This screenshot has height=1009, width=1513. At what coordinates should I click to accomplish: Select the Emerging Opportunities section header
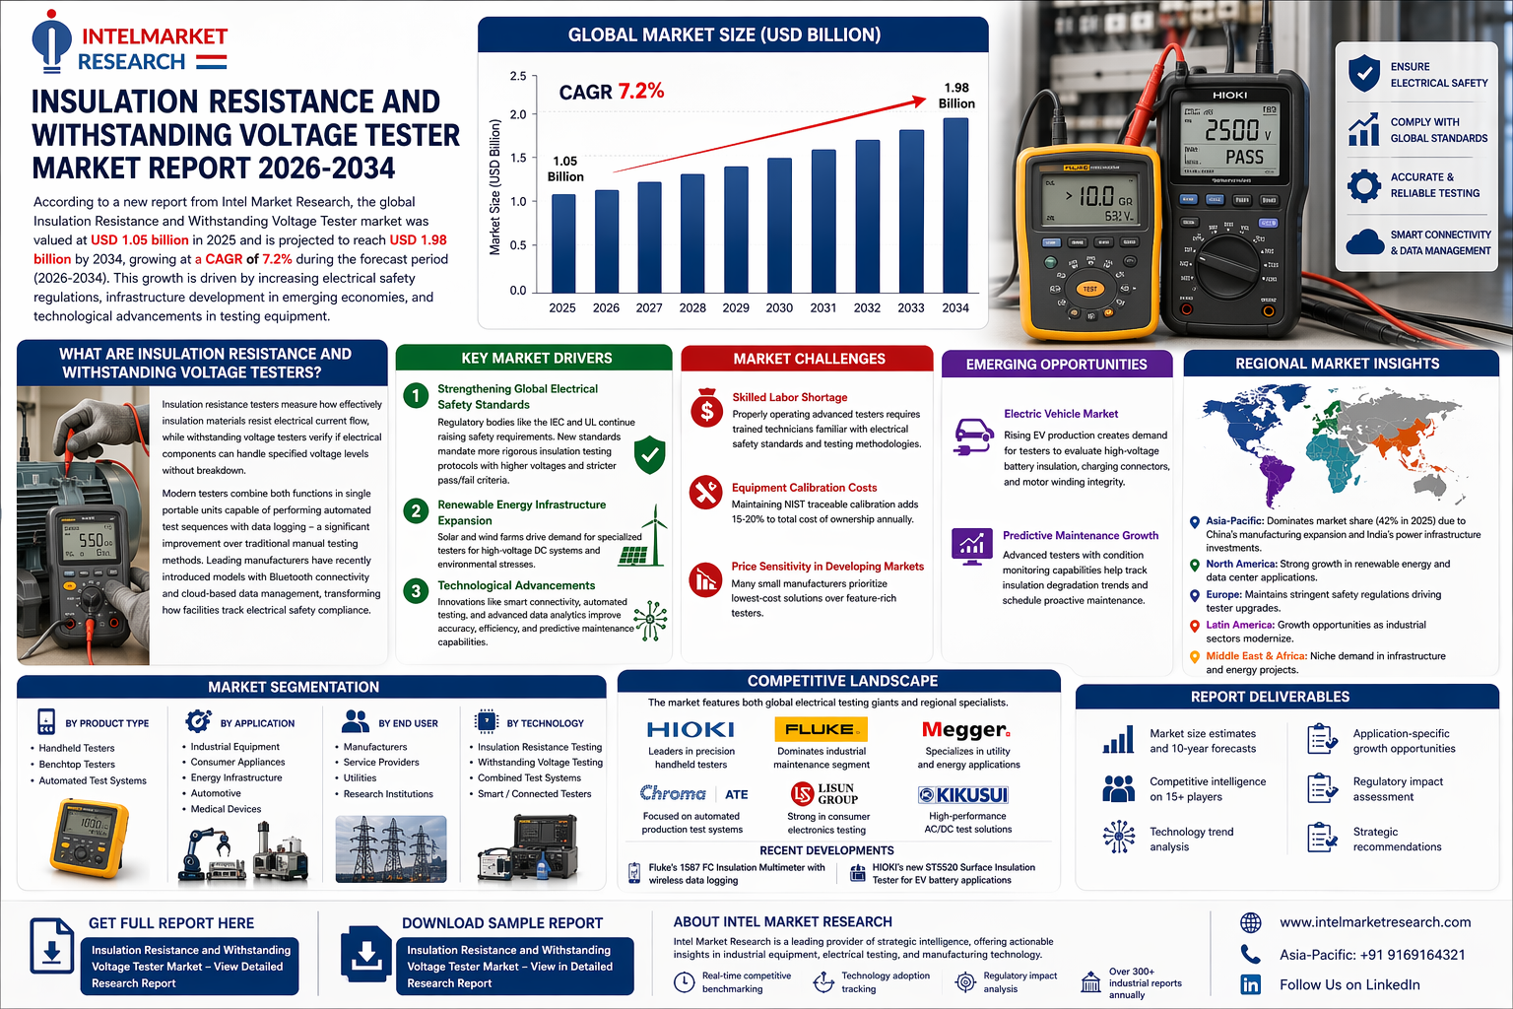point(1056,365)
